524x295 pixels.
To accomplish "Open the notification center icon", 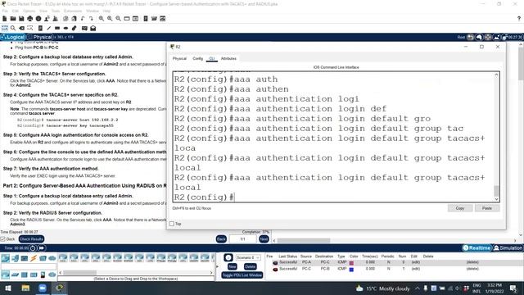I will [x=513, y=288].
